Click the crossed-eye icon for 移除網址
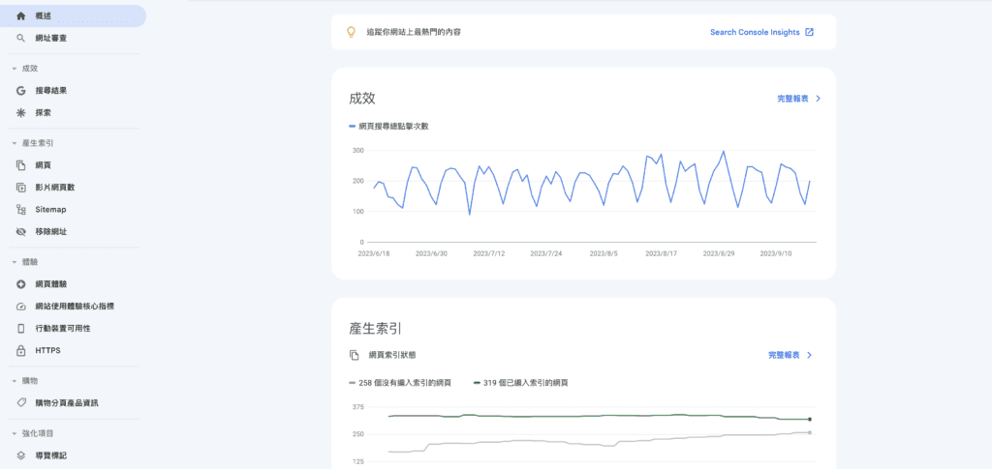 (x=21, y=232)
